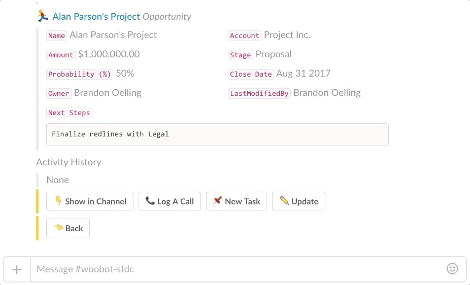Viewport: 470px width, 285px height.
Task: Click the pointing hand icon on Back
Action: point(58,227)
